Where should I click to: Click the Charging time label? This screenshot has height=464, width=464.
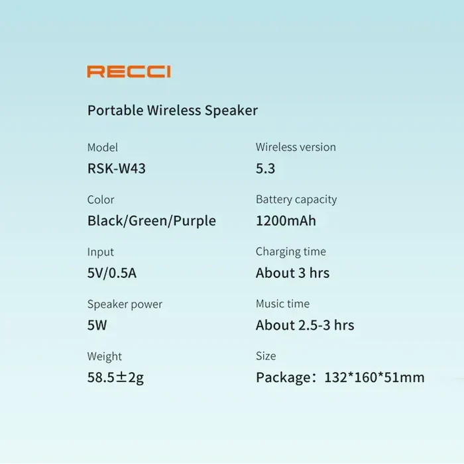(291, 252)
